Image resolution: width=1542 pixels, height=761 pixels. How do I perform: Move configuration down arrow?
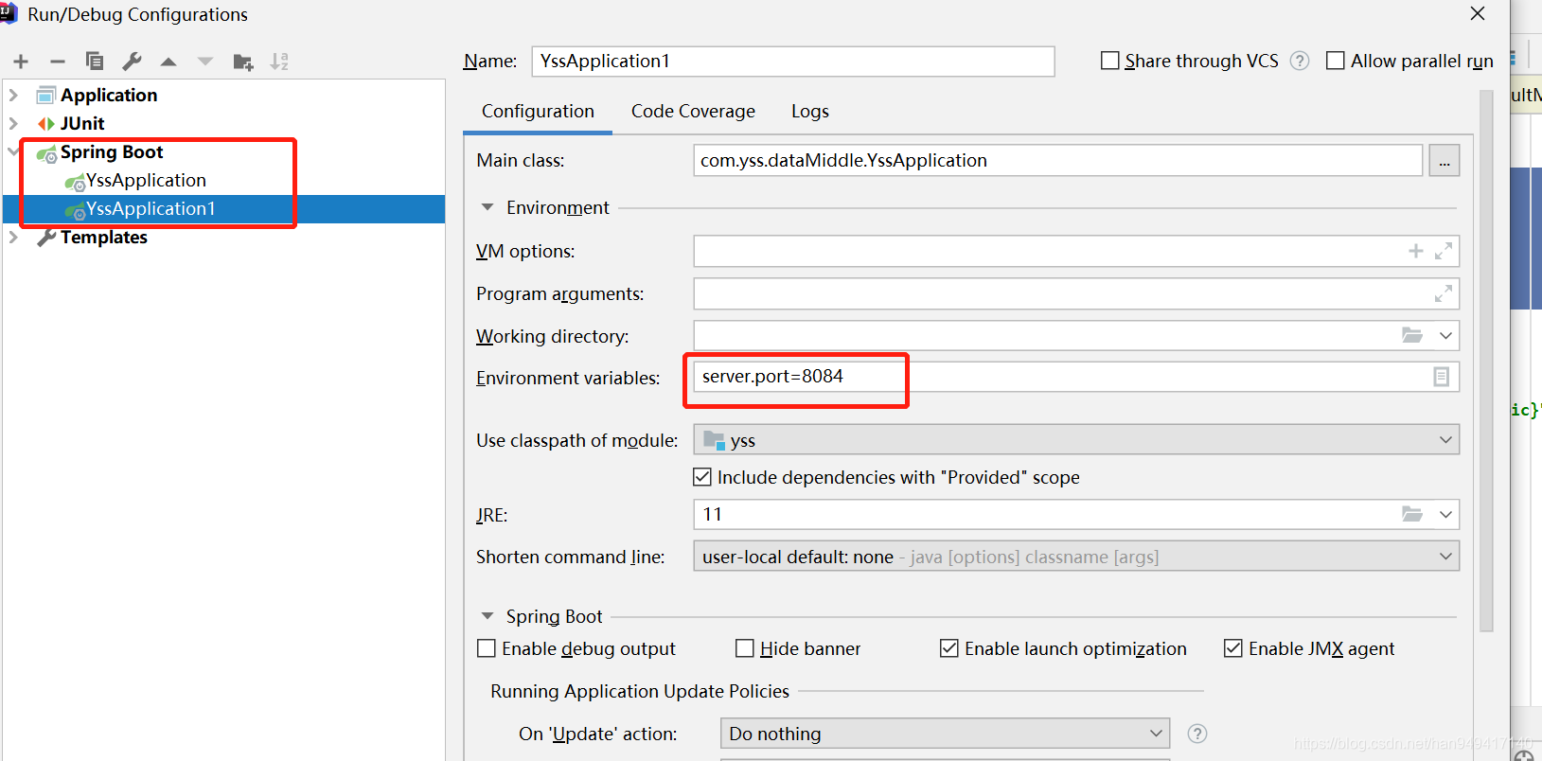pyautogui.click(x=205, y=62)
